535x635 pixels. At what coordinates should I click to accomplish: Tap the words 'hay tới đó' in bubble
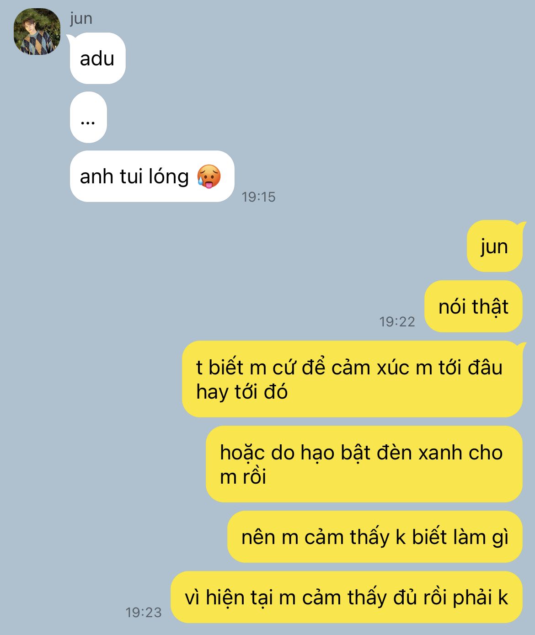pos(242,392)
